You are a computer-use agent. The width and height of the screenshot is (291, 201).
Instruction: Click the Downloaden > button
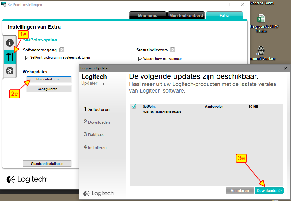tap(269, 191)
